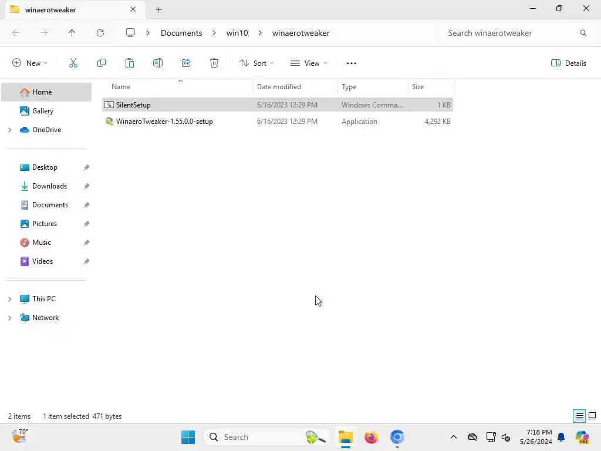Viewport: 601px width, 451px height.
Task: Launch Firefox from taskbar
Action: pos(371,437)
